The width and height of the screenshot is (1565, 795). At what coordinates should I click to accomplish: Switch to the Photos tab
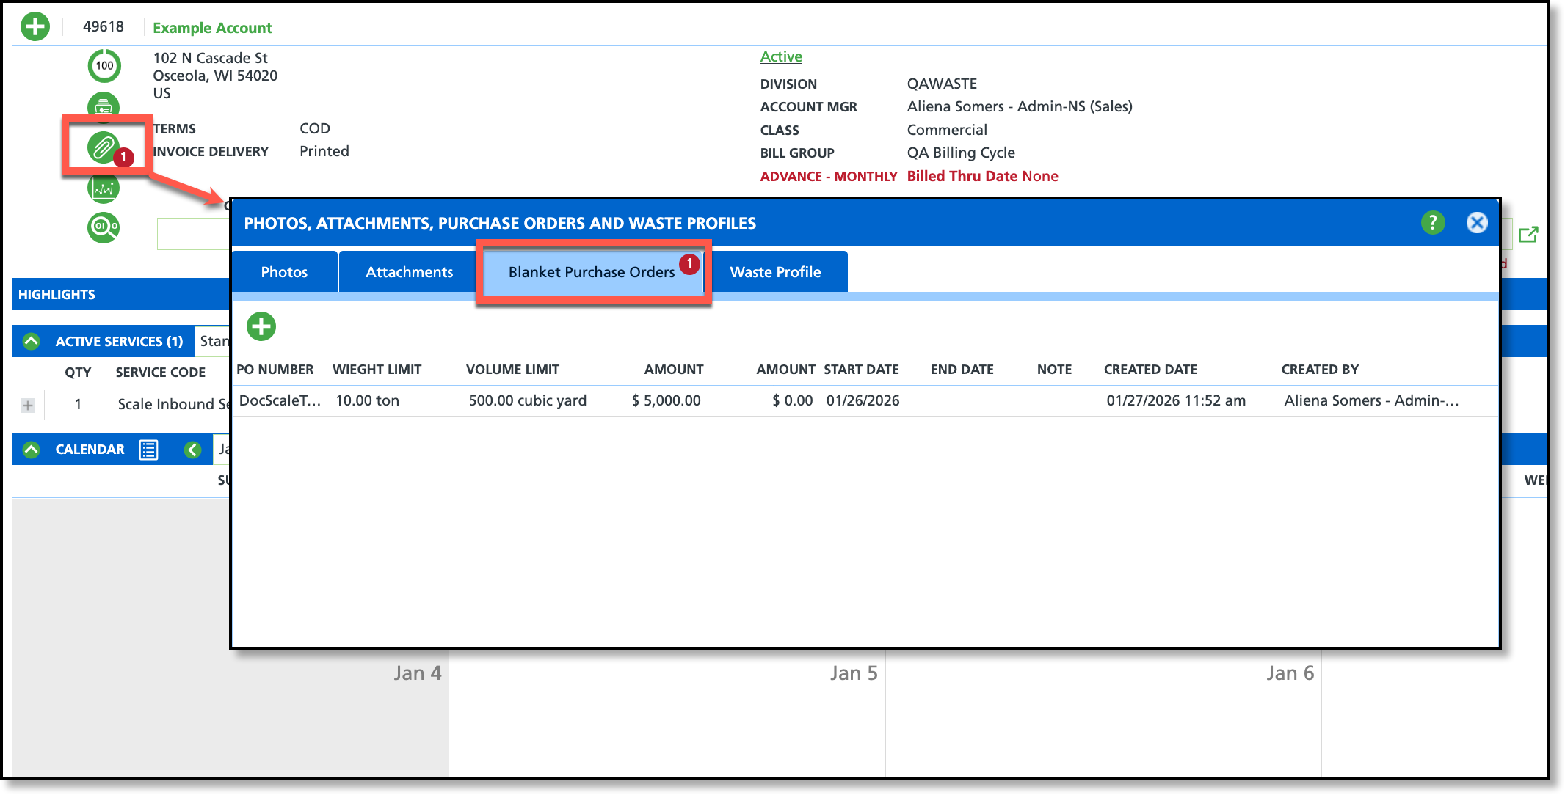coord(284,272)
